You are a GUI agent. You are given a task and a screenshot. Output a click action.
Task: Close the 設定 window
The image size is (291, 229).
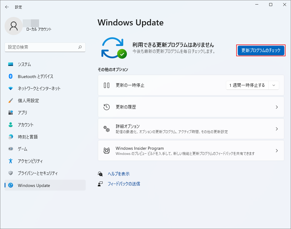point(285,5)
